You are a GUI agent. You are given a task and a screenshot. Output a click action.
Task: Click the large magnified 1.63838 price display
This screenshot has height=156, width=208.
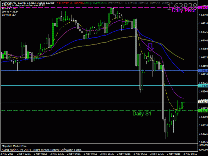[x=182, y=6]
